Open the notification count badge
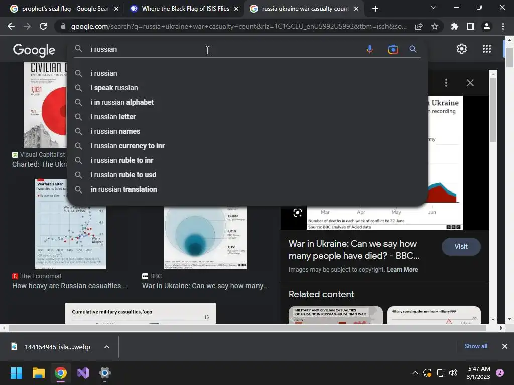This screenshot has width=514, height=385. 500,373
